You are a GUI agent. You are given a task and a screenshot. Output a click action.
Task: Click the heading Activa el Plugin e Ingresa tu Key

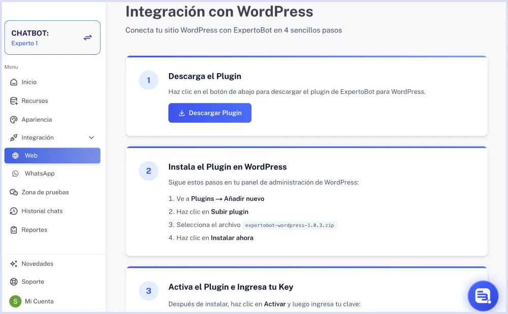(231, 287)
